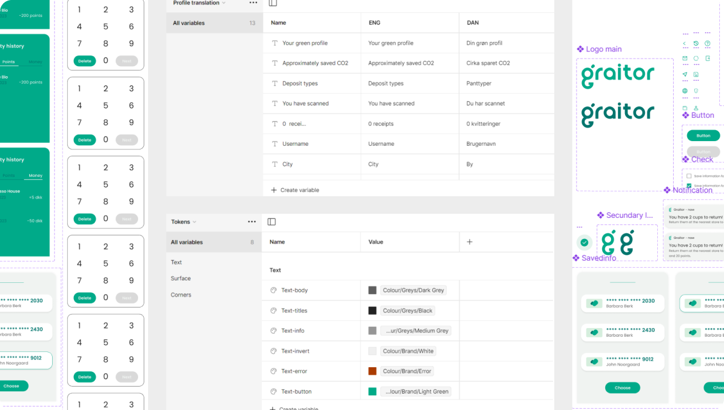This screenshot has width=724, height=410.
Task: Toggle sidebar icon next to Tokens
Action: pos(272,222)
